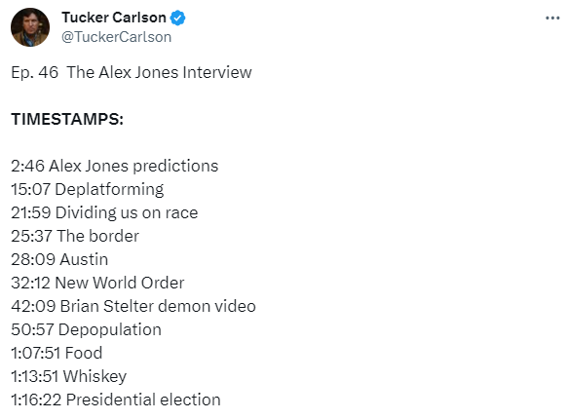
Task: Jump to 32:12 New World Order
Action: point(30,283)
